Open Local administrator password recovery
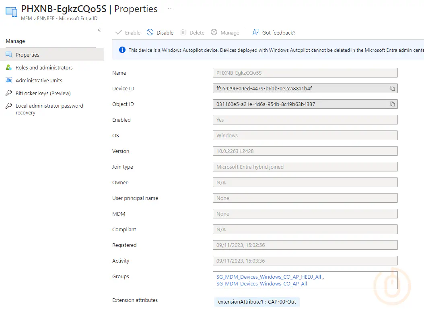424x318 pixels. click(52, 109)
